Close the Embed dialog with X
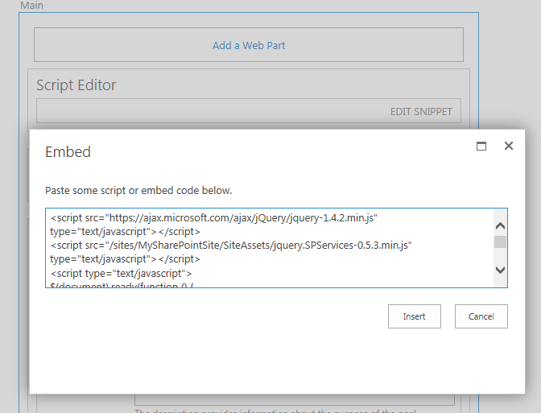 point(509,146)
